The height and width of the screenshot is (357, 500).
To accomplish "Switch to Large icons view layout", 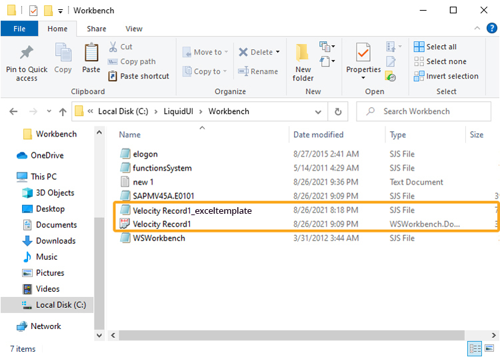I will point(489,348).
